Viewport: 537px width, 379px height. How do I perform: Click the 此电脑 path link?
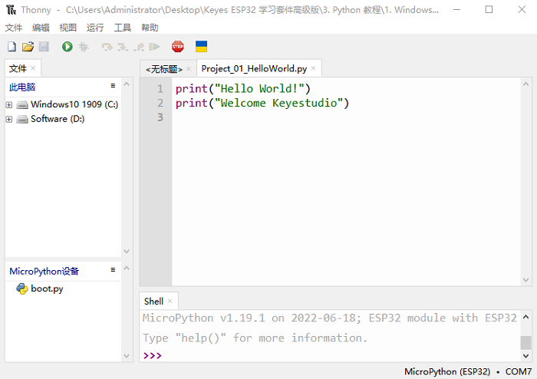[22, 87]
